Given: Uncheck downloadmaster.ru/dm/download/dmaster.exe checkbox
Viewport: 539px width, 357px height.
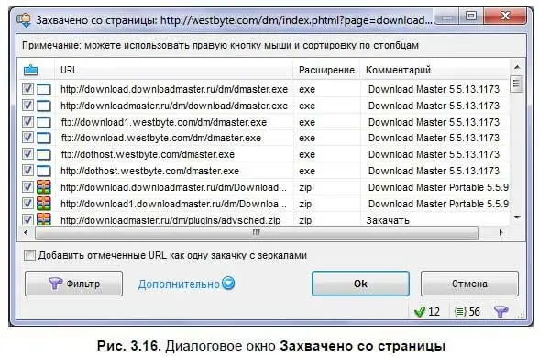Looking at the screenshot, I should (27, 105).
